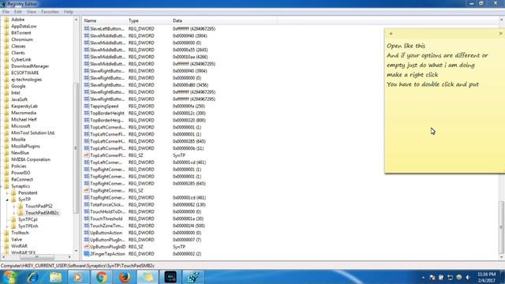Click the TopBorderHeight value icon
Image resolution: width=505 pixels, height=284 pixels.
pos(87,113)
